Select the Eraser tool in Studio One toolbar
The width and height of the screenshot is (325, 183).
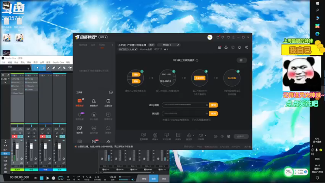click(x=54, y=68)
